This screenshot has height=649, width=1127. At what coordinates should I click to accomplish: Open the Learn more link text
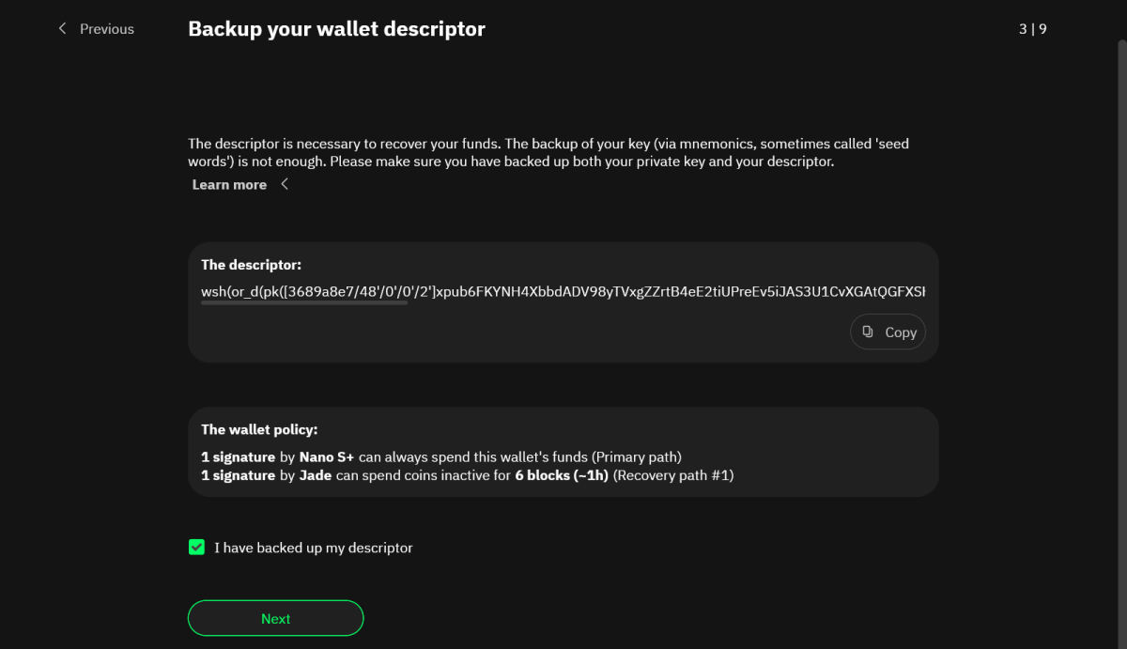(x=229, y=185)
